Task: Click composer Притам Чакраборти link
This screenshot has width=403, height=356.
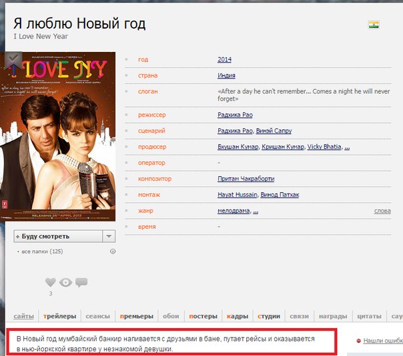Action: tap(246, 179)
